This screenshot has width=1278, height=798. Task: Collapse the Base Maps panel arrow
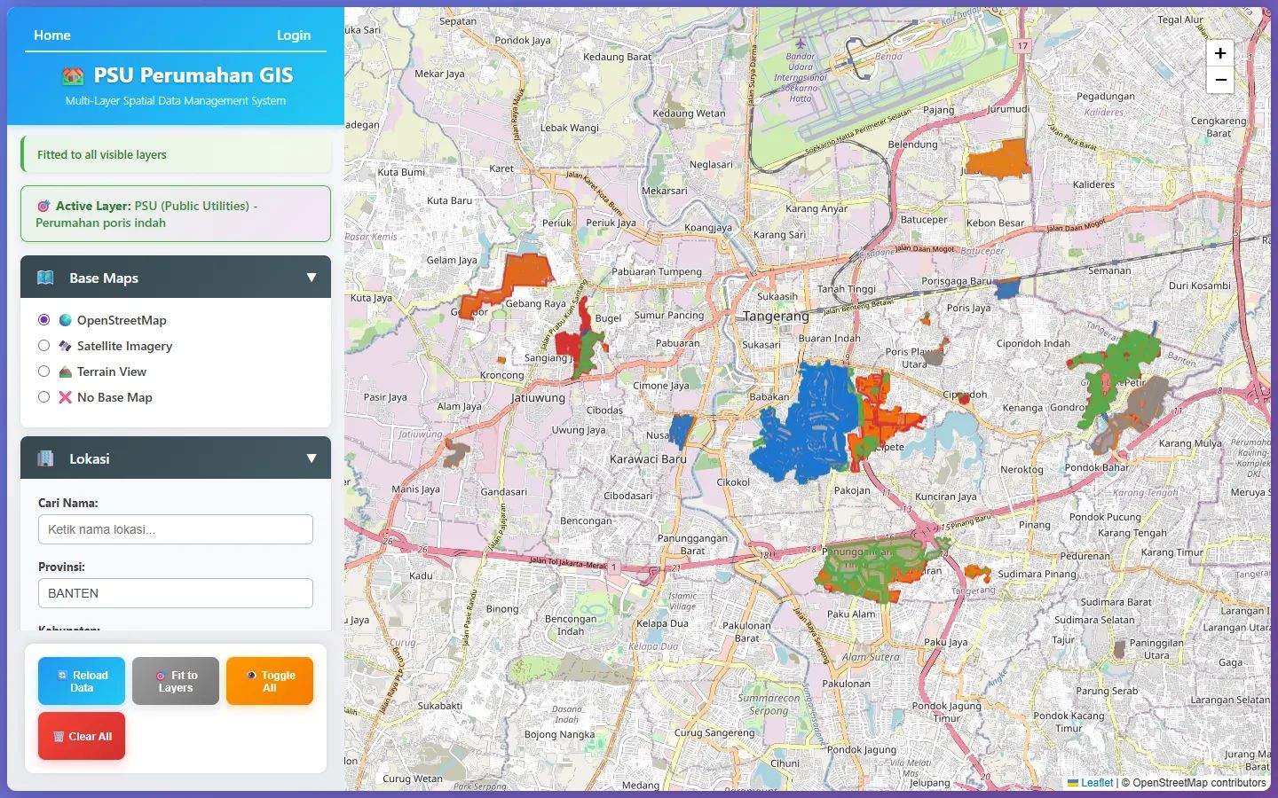[312, 278]
